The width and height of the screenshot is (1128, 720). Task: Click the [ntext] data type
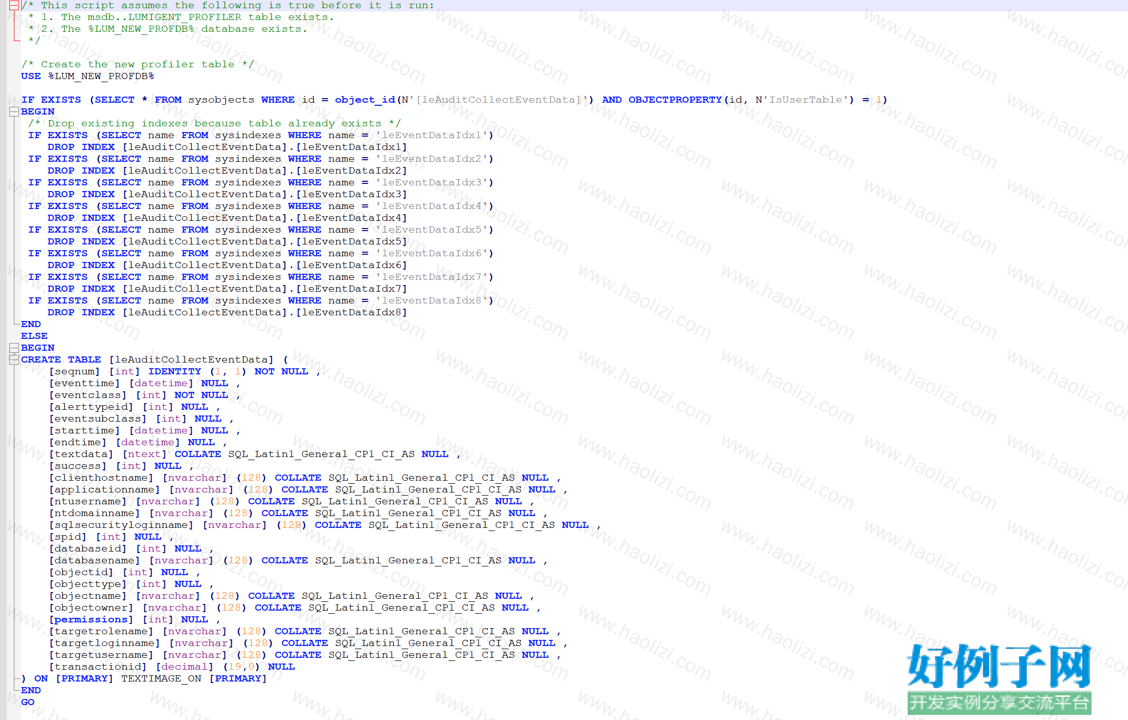coord(145,454)
